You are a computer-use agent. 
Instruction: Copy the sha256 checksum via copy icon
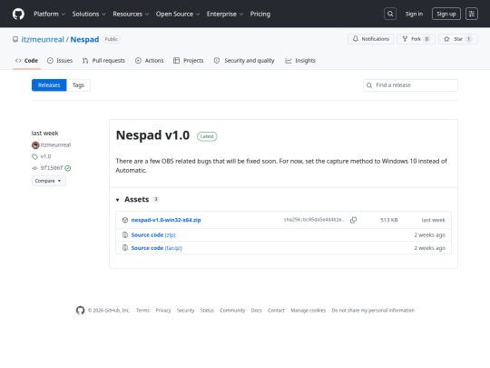354,220
